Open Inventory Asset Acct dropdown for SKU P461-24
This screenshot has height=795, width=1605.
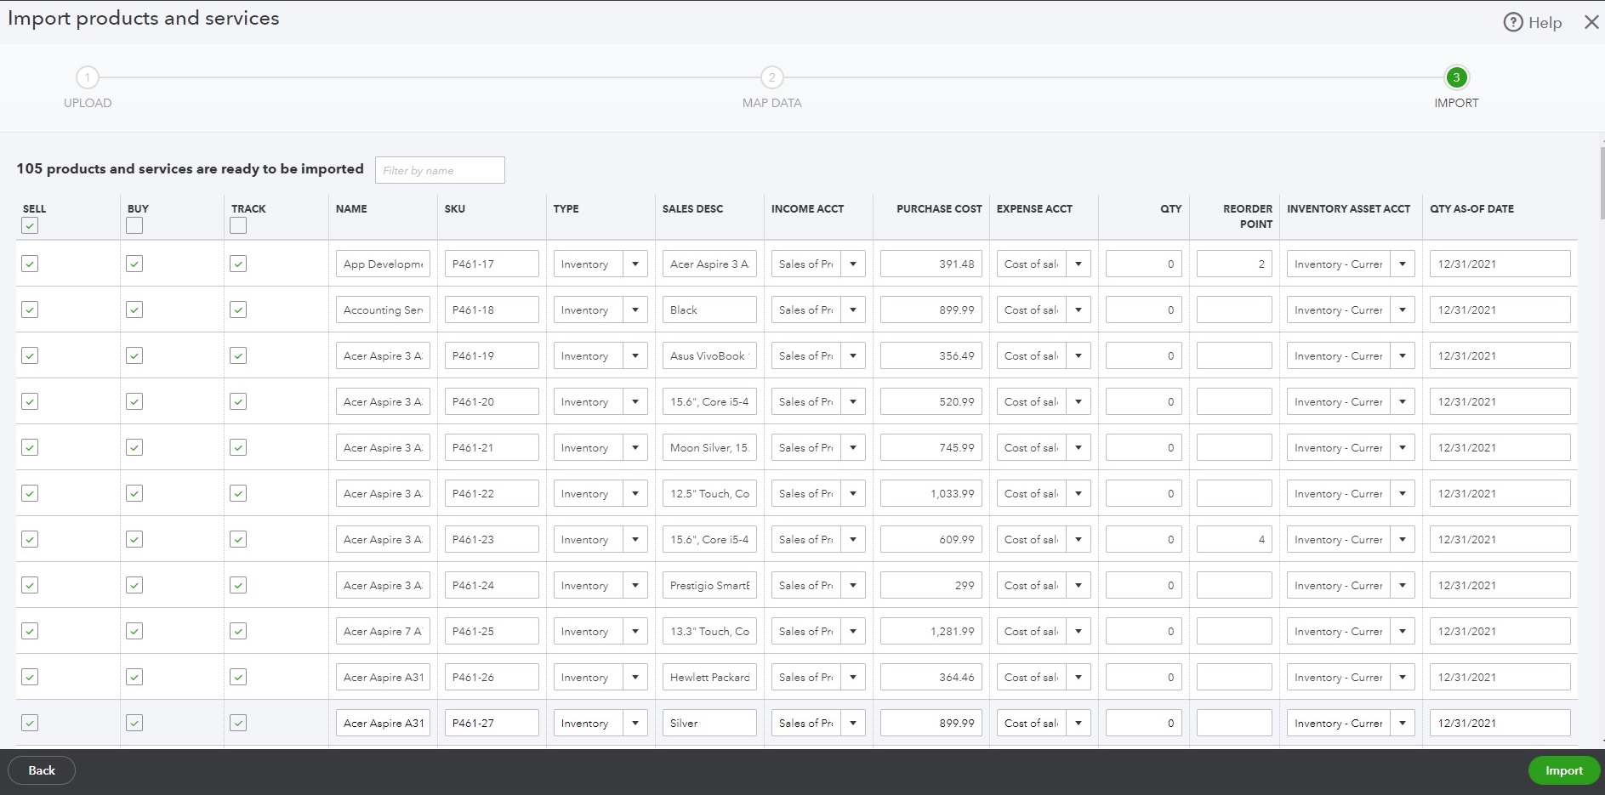[x=1403, y=585]
